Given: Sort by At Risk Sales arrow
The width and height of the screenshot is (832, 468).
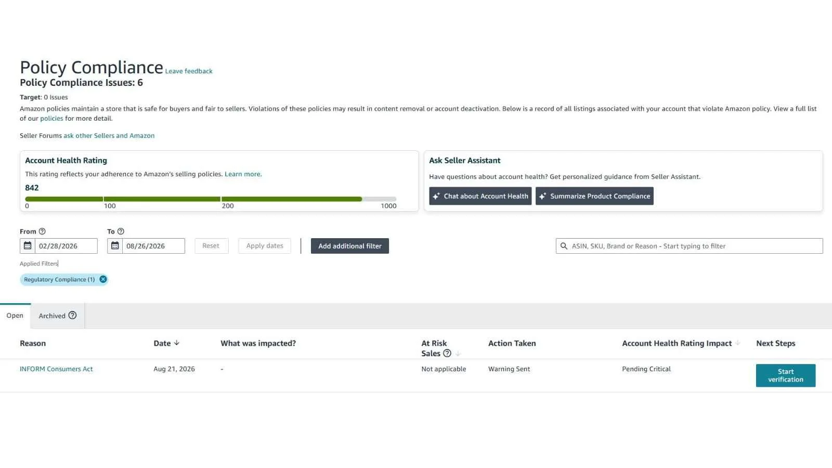Looking at the screenshot, I should click(458, 354).
